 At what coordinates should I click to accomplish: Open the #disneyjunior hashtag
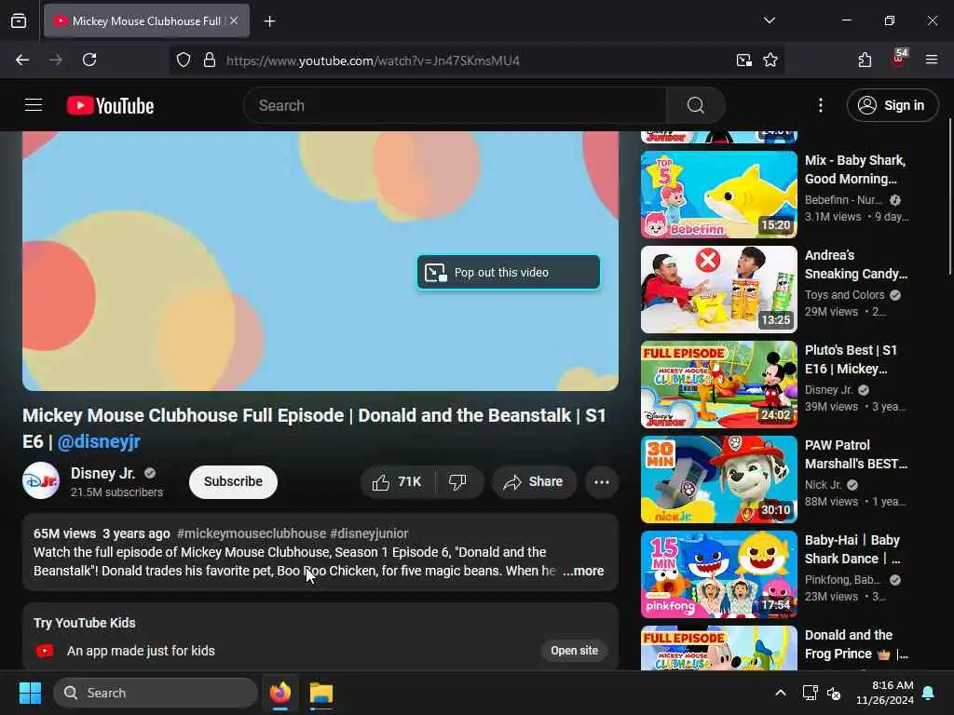(x=369, y=533)
